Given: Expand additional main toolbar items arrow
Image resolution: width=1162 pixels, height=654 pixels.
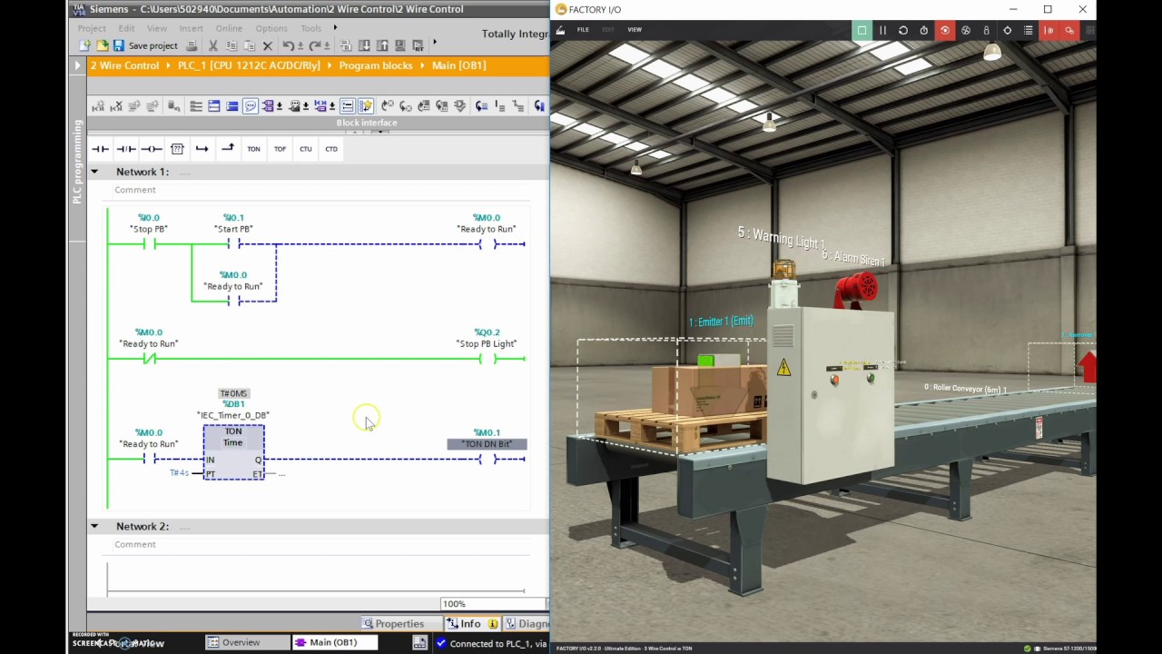Looking at the screenshot, I should (x=435, y=42).
